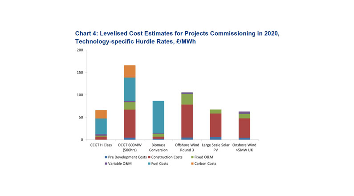
Task: Click the purple Variable O&M segment of Offshore Wind bar
Action: 187,93
